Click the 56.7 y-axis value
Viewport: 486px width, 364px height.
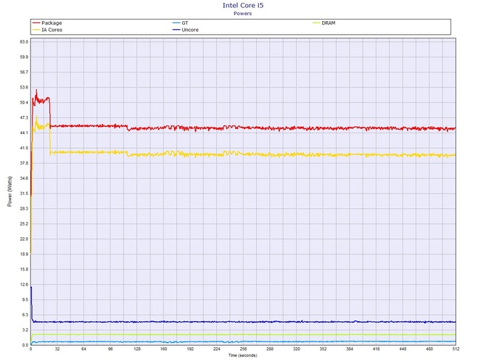[24, 73]
